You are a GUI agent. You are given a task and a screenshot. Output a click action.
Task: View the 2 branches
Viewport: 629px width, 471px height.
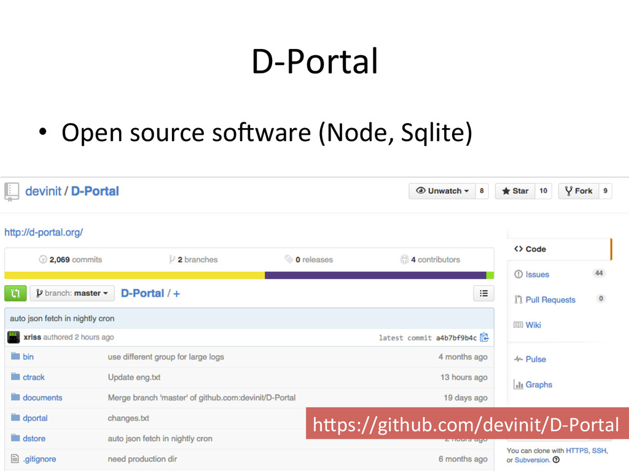(193, 259)
